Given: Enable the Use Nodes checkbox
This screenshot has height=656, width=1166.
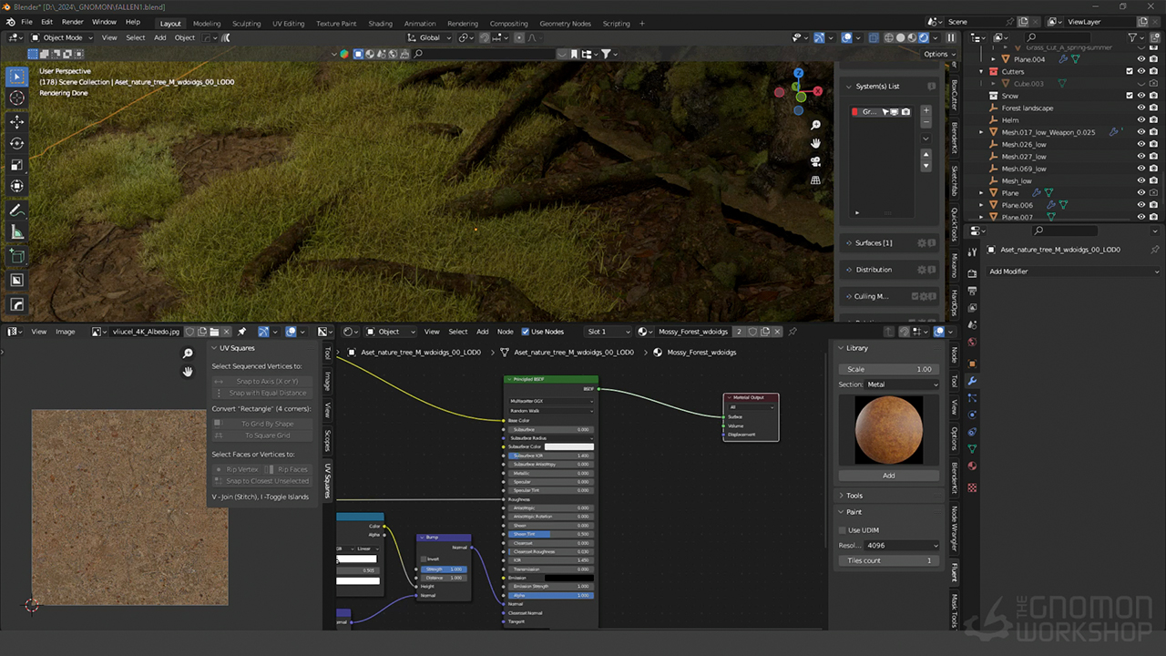Looking at the screenshot, I should (526, 332).
